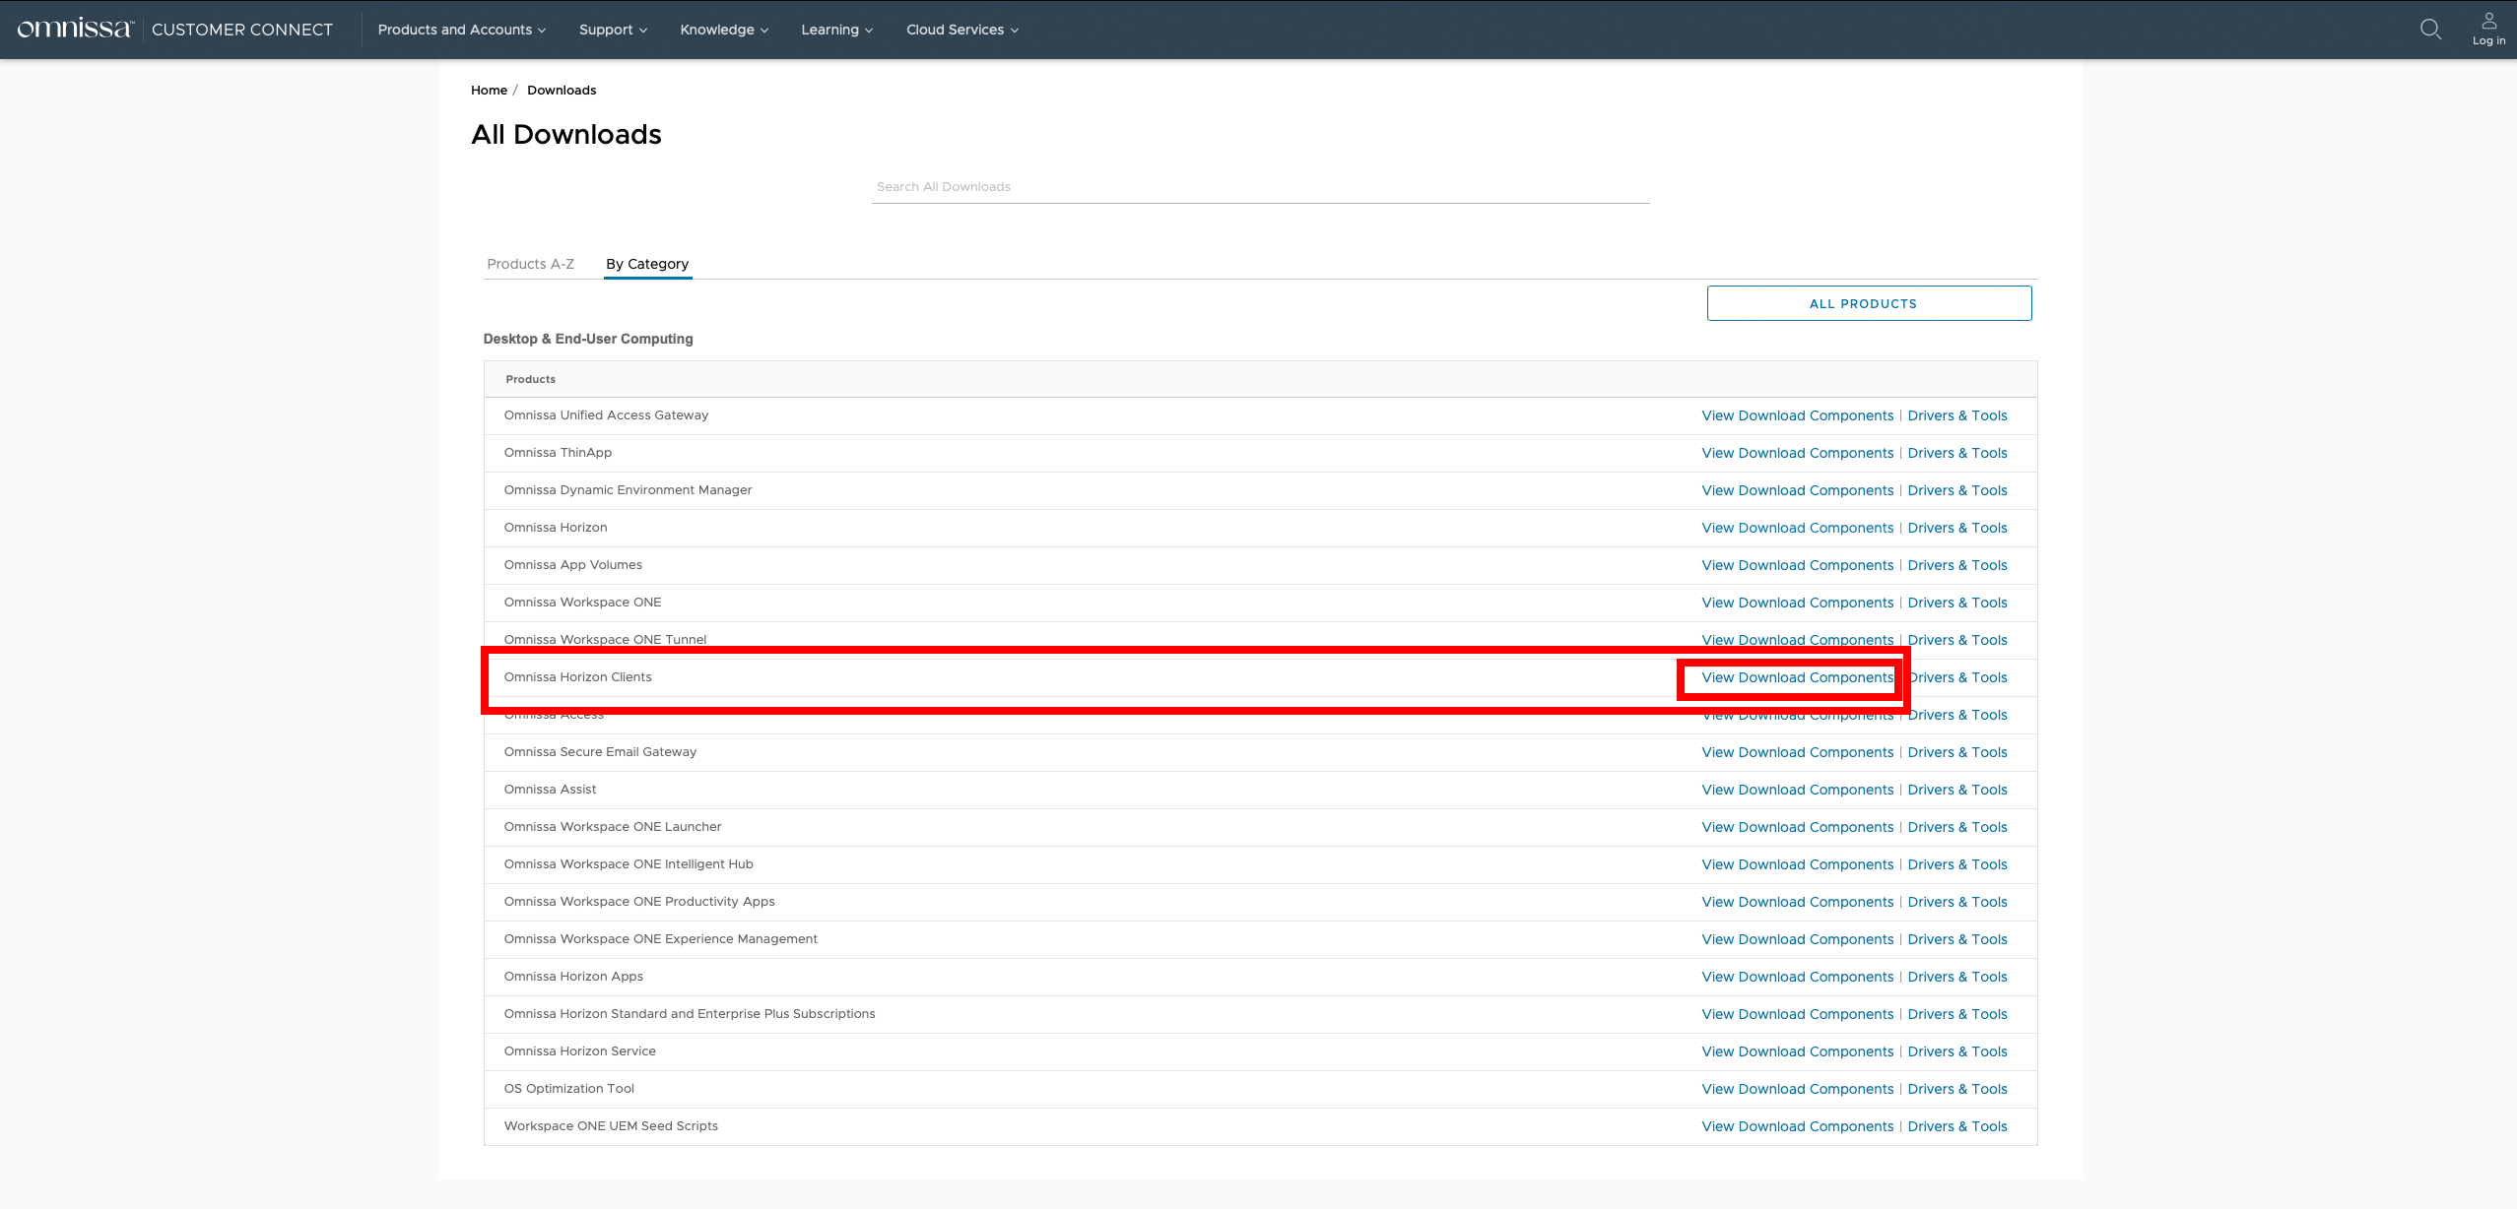Screen dimensions: 2517x1209
Task: Click in Search All Downloads field
Action: click(1260, 187)
